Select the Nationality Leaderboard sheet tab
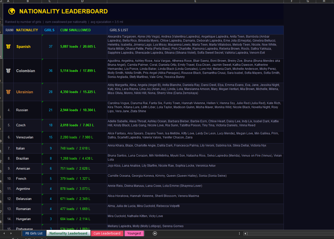Viewport: 334px width, 239px height. [x=68, y=233]
